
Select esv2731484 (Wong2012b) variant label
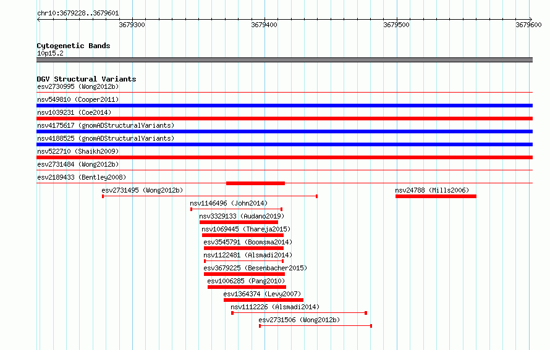click(x=78, y=164)
